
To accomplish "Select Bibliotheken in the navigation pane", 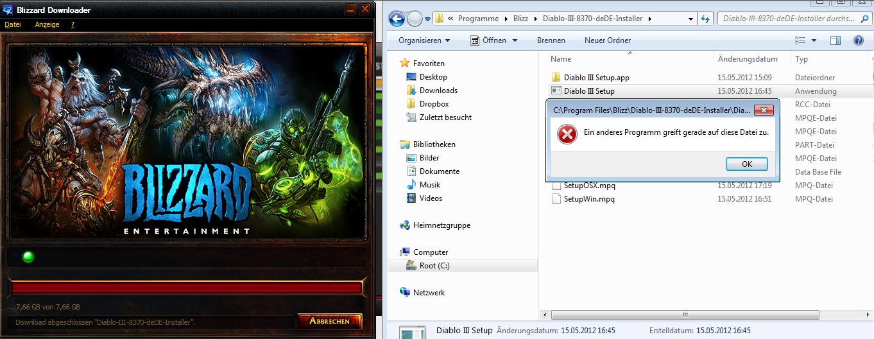I will [434, 144].
